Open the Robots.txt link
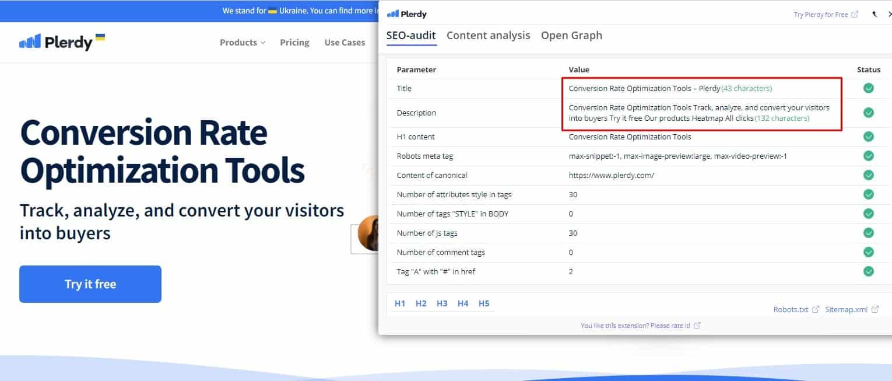The height and width of the screenshot is (381, 892). pyautogui.click(x=796, y=309)
